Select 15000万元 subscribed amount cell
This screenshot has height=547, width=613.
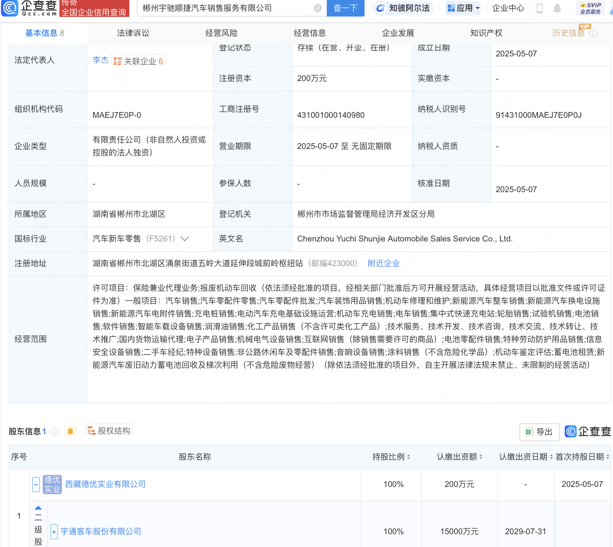[459, 531]
